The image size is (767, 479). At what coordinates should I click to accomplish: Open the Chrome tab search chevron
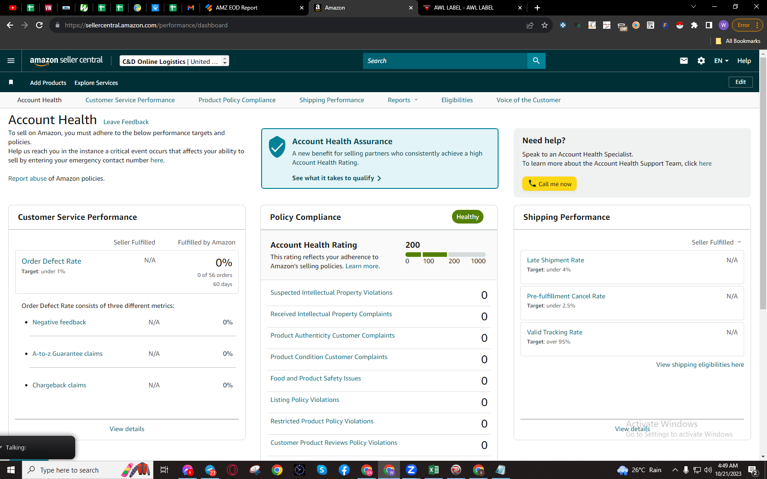coord(693,7)
